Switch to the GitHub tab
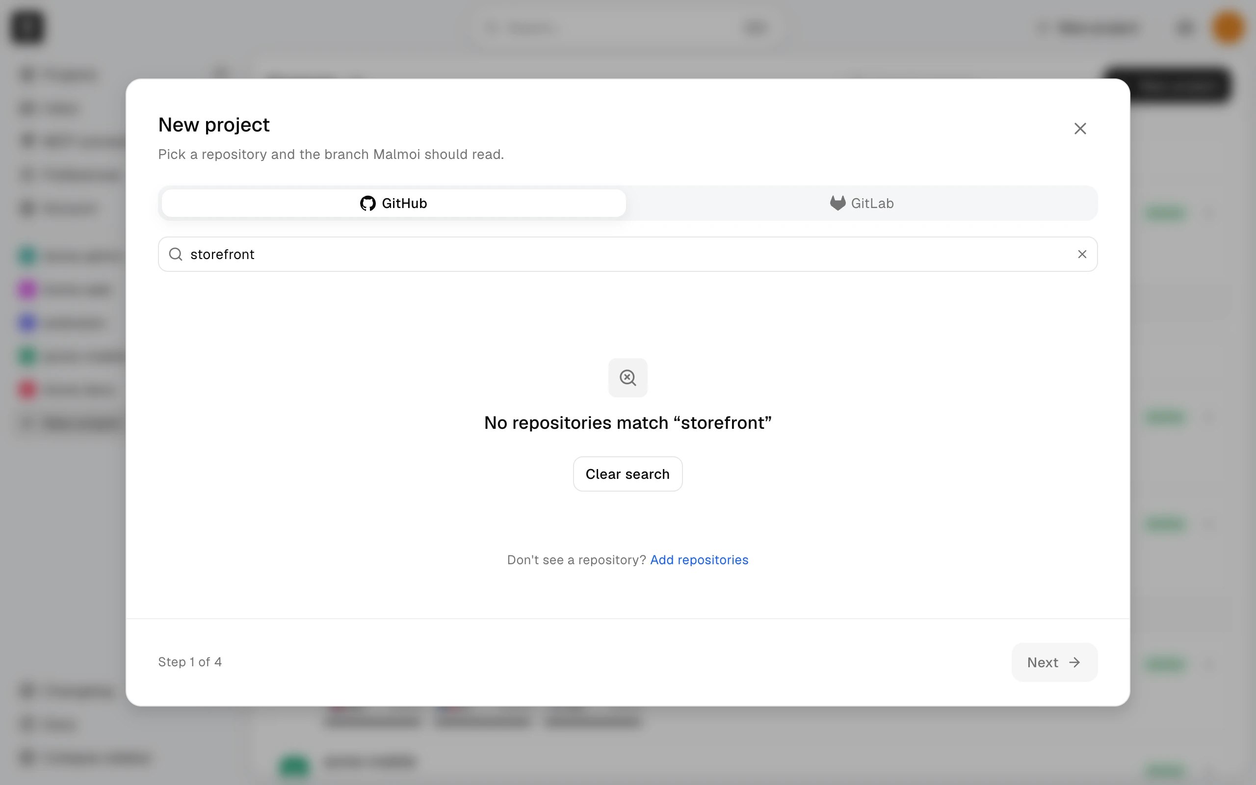Image resolution: width=1256 pixels, height=785 pixels. click(393, 203)
